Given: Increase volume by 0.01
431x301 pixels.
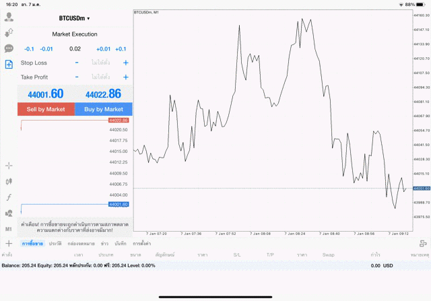Looking at the screenshot, I should [103, 49].
